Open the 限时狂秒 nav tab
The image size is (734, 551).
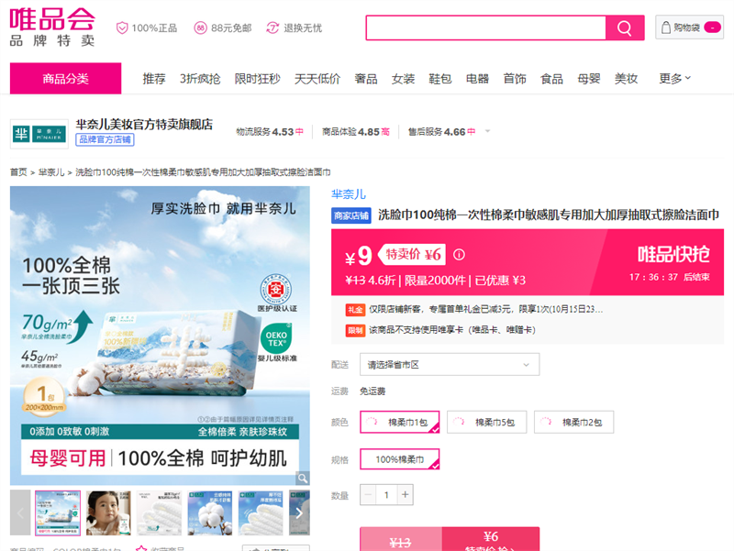(257, 79)
